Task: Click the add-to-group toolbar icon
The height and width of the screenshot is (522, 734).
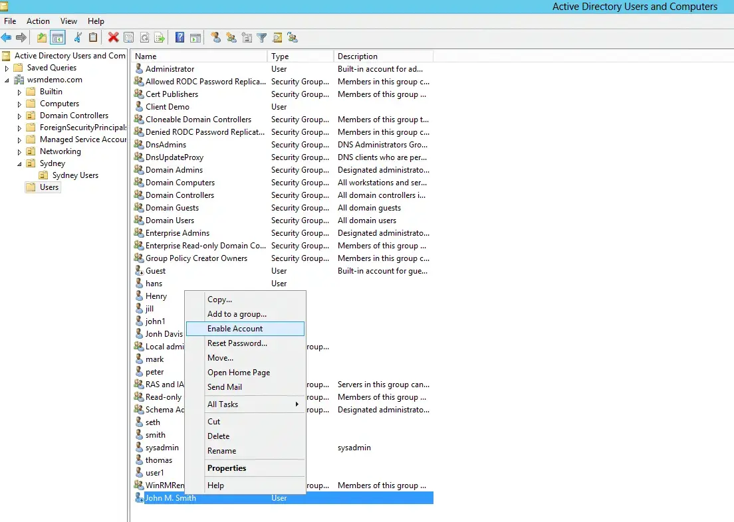Action: click(293, 38)
